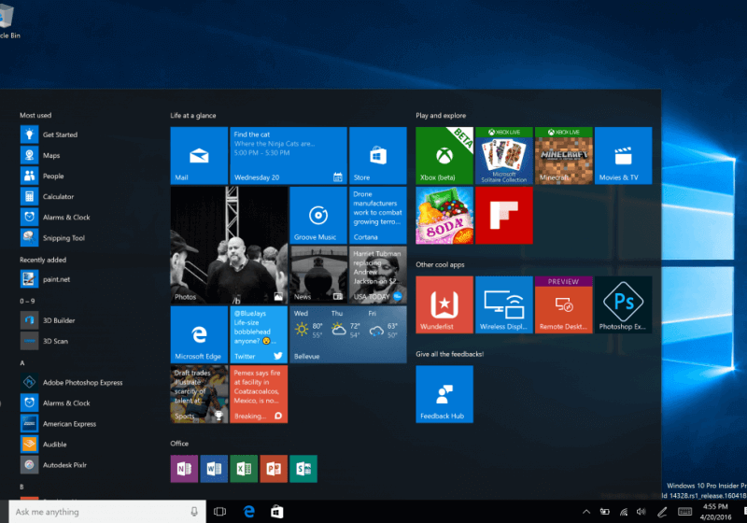The height and width of the screenshot is (523, 747).
Task: Open the Mail tile
Action: click(x=199, y=155)
